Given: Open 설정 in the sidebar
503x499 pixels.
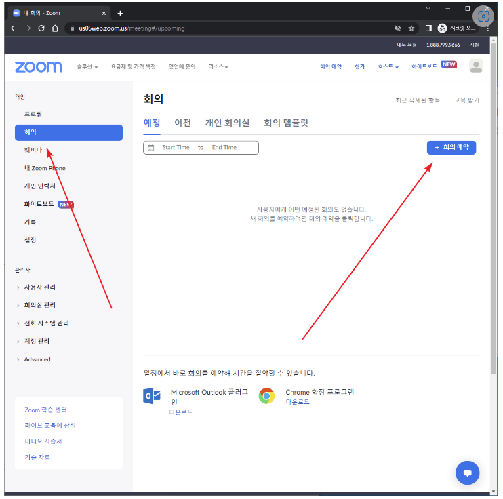Looking at the screenshot, I should tap(30, 240).
